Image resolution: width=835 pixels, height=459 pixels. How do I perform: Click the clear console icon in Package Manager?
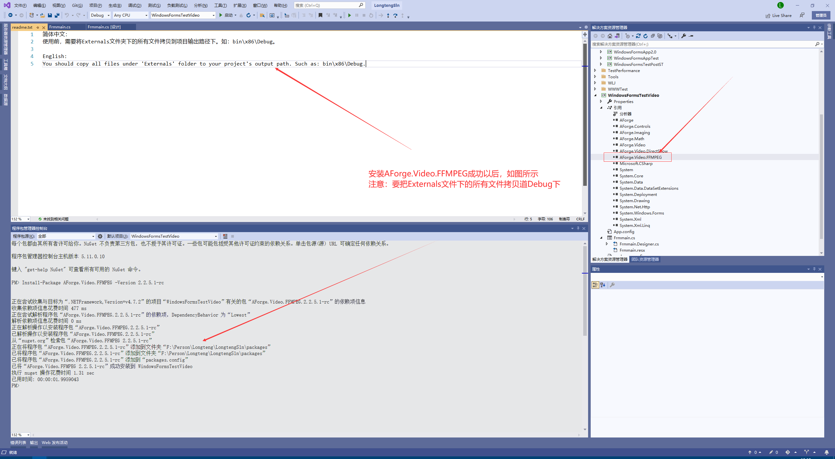point(225,236)
